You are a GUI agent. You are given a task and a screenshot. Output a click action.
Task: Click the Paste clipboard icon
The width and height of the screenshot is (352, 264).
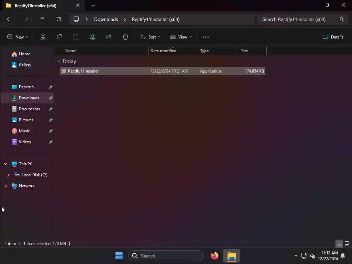coord(76,37)
